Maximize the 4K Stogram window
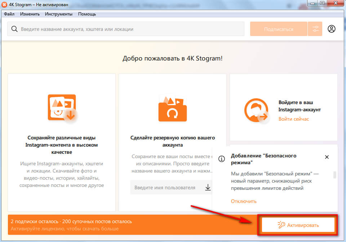The width and height of the screenshot is (346, 242). (322, 3)
